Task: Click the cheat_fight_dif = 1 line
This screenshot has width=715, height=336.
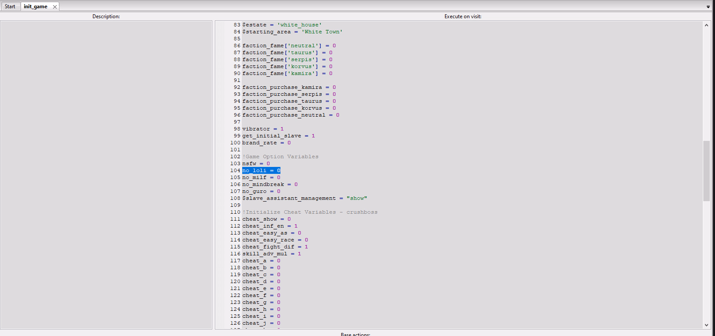Action: point(275,247)
